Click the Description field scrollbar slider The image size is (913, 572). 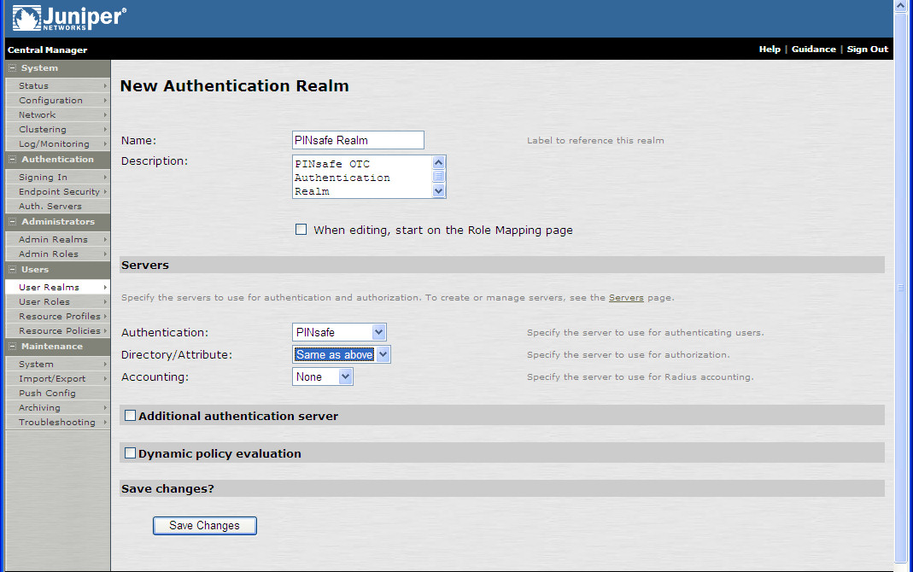[x=438, y=177]
